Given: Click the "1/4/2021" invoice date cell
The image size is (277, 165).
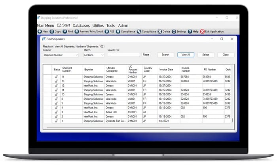Looking at the screenshot, I should point(169,121).
